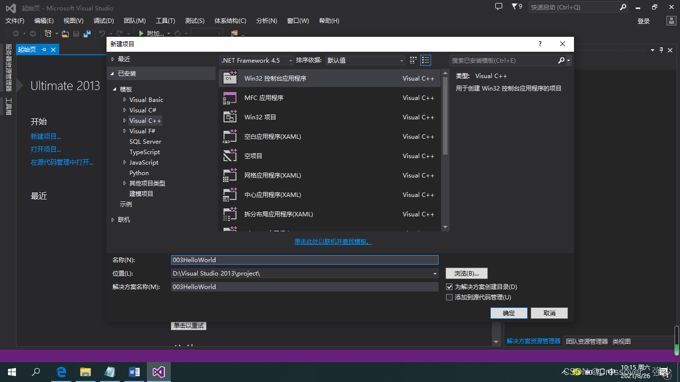Open the Windows Start menu
Image resolution: width=680 pixels, height=382 pixels.
point(12,372)
